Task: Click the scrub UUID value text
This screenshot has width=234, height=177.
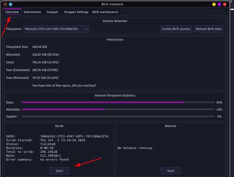Action: click(74, 136)
